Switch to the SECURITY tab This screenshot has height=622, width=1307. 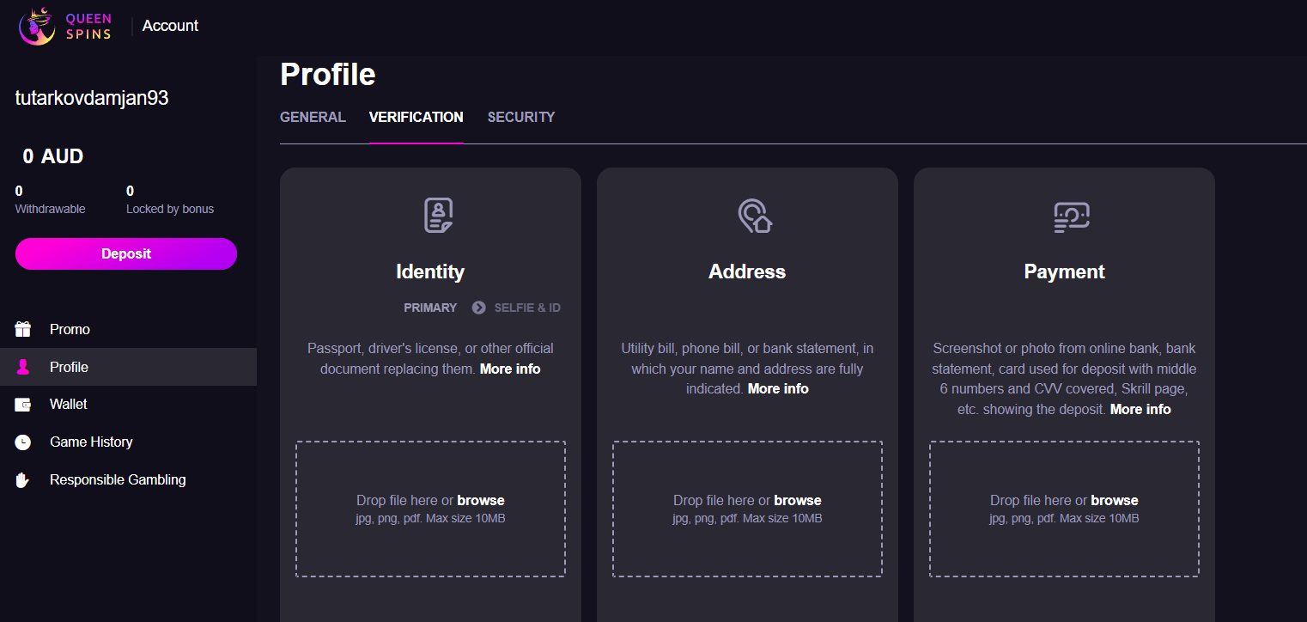pos(520,117)
